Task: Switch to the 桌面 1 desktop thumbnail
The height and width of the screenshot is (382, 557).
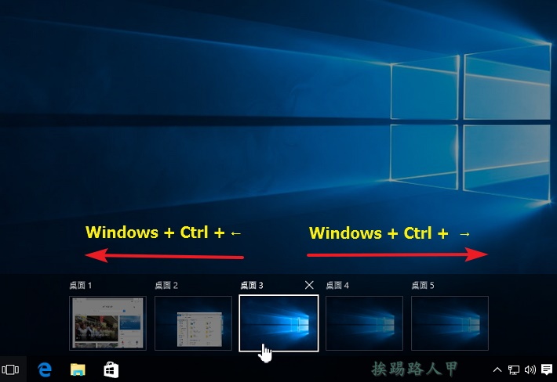Action: (x=107, y=323)
